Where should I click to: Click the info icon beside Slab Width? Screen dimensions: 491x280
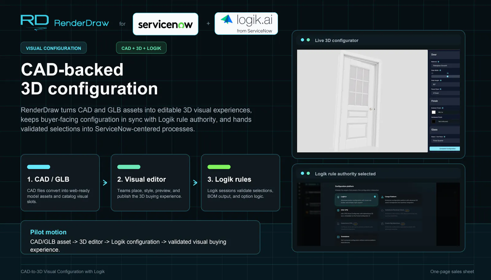pyautogui.click(x=440, y=70)
